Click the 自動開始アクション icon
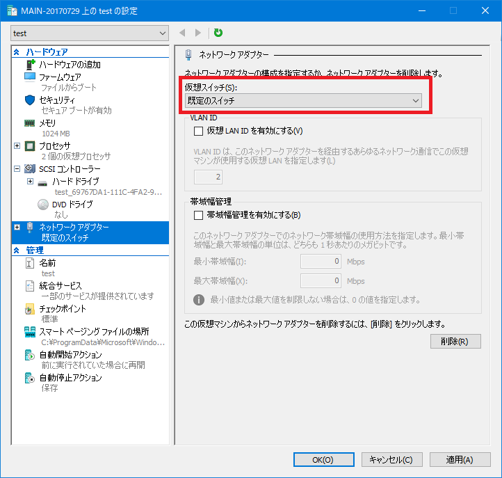502x478 pixels. [x=30, y=355]
